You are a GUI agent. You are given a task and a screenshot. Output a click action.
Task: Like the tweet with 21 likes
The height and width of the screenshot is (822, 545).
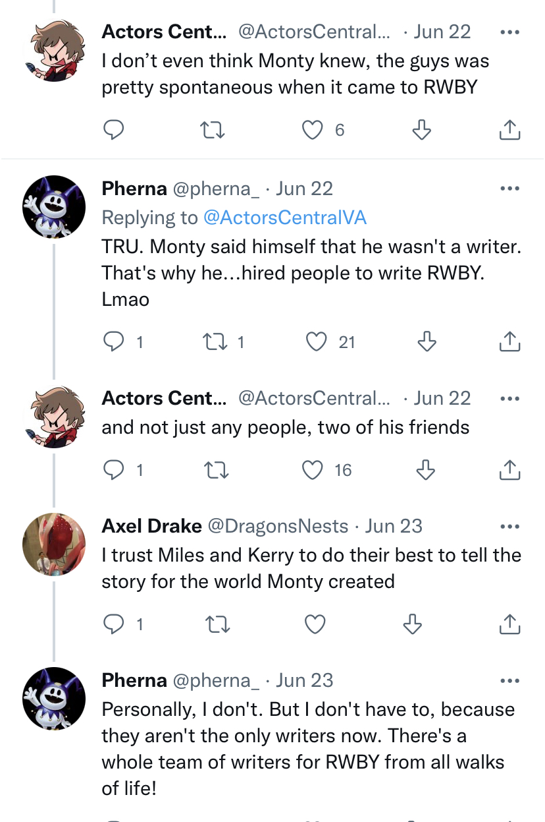316,341
